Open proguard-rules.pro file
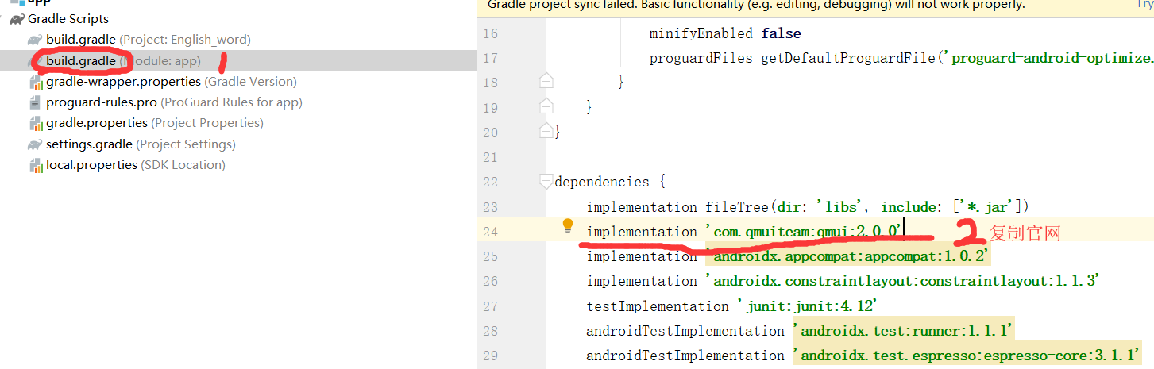Screen dimensions: 1154x369 (174, 102)
